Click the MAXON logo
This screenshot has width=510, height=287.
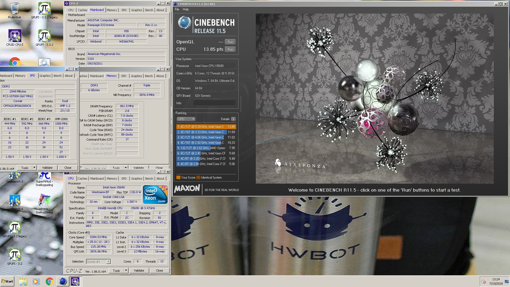pyautogui.click(x=187, y=189)
